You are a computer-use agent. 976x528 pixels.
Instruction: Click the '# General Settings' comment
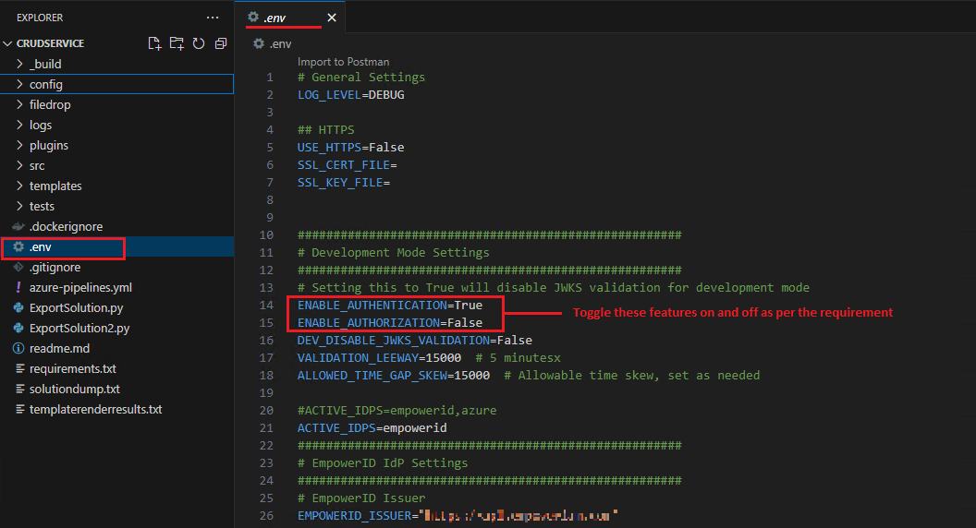(361, 78)
